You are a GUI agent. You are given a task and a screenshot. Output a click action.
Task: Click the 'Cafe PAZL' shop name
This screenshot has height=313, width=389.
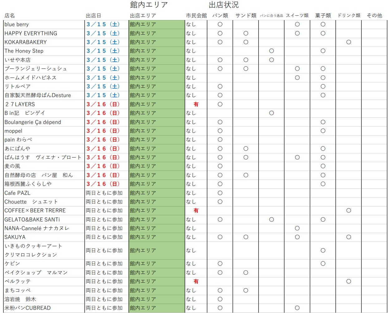point(17,193)
